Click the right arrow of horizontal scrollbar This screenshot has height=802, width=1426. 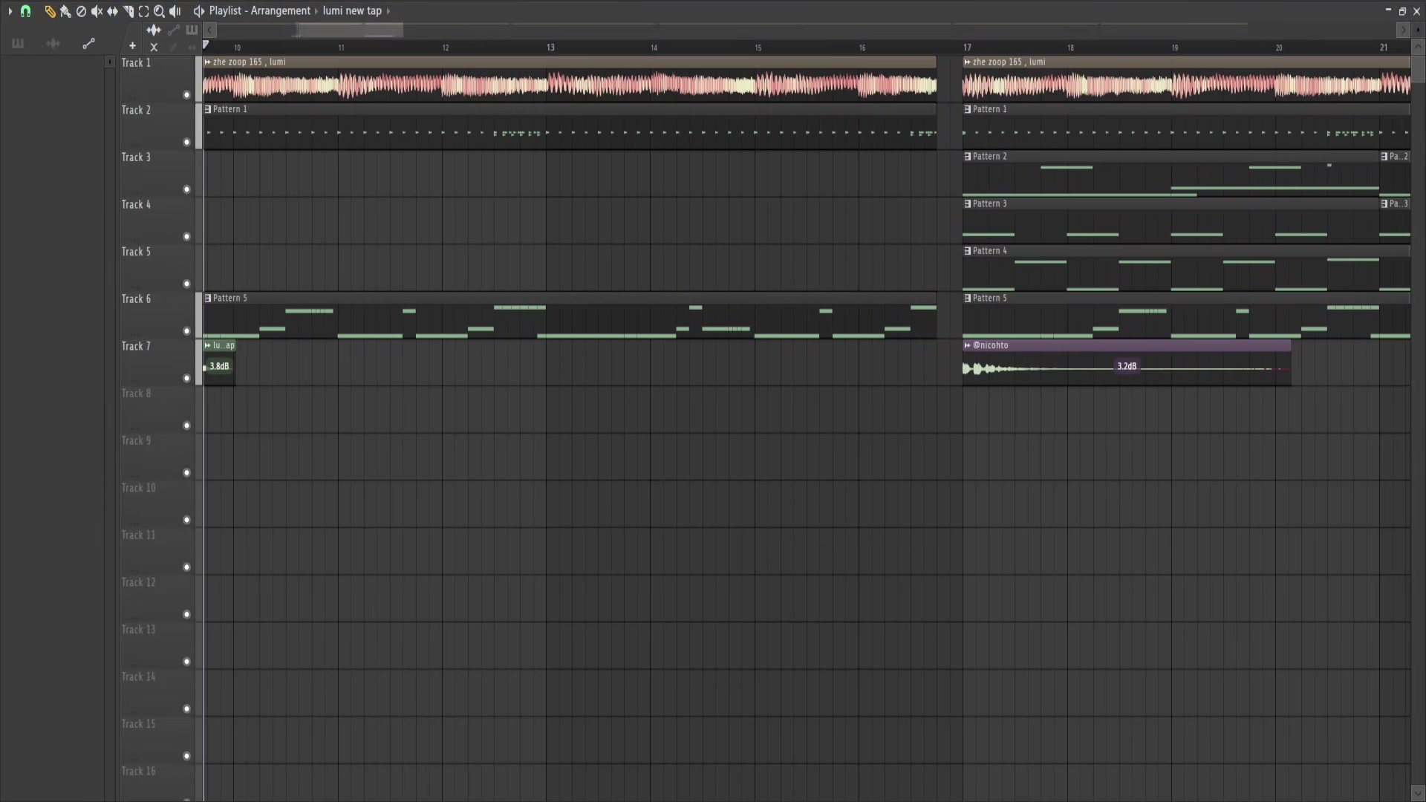1403,30
